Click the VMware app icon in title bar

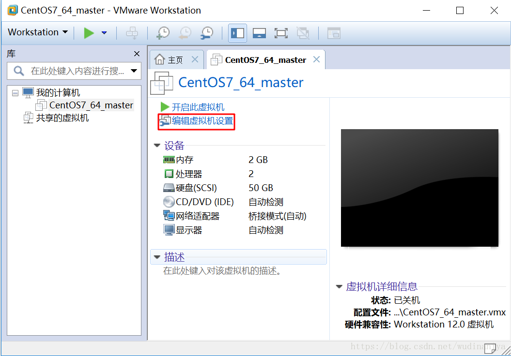click(x=13, y=10)
